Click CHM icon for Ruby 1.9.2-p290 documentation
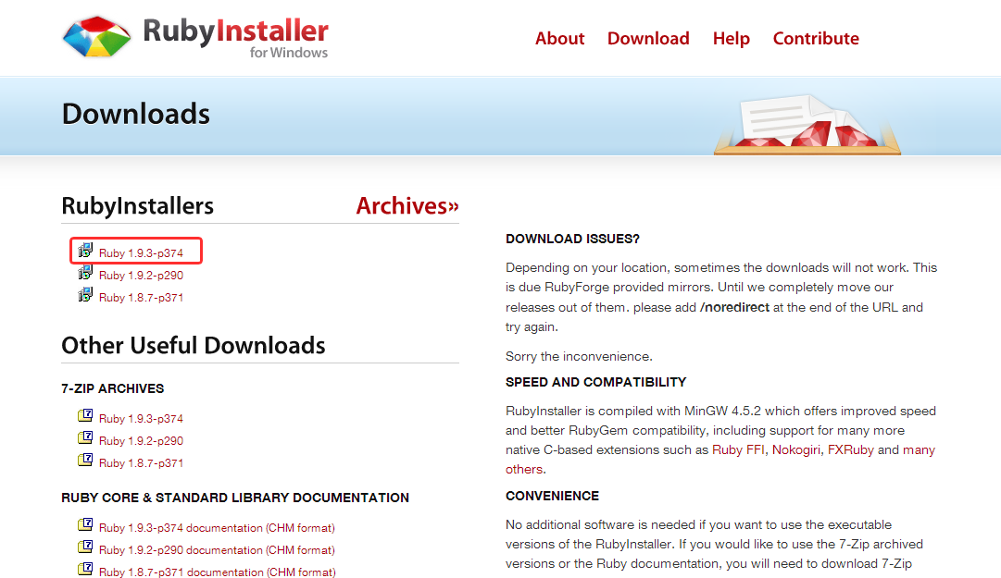This screenshot has width=1001, height=578. click(86, 548)
